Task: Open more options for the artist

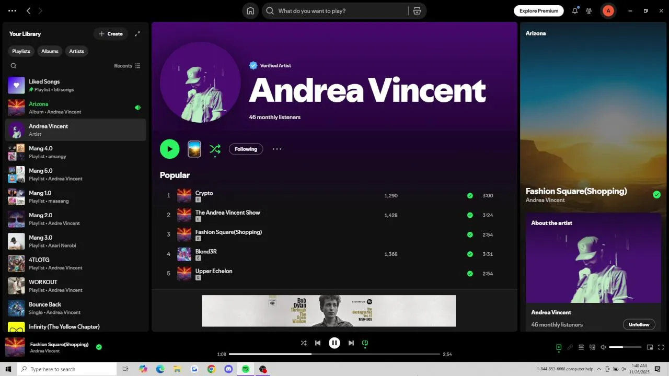Action: pos(277,149)
